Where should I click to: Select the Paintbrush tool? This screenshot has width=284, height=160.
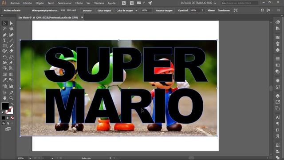pyautogui.click(x=12, y=46)
